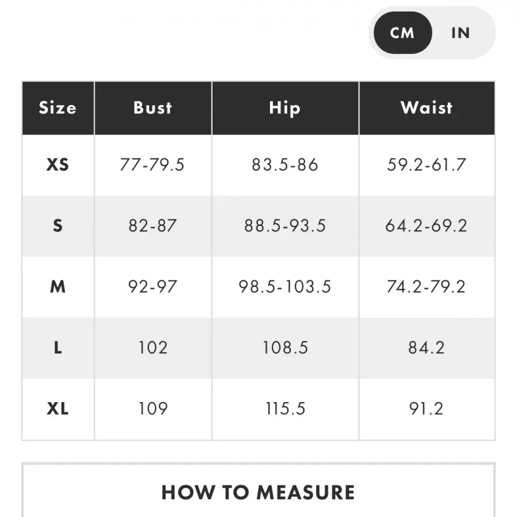This screenshot has height=517, width=517.
Task: Select the S size row label
Action: pyautogui.click(x=57, y=226)
